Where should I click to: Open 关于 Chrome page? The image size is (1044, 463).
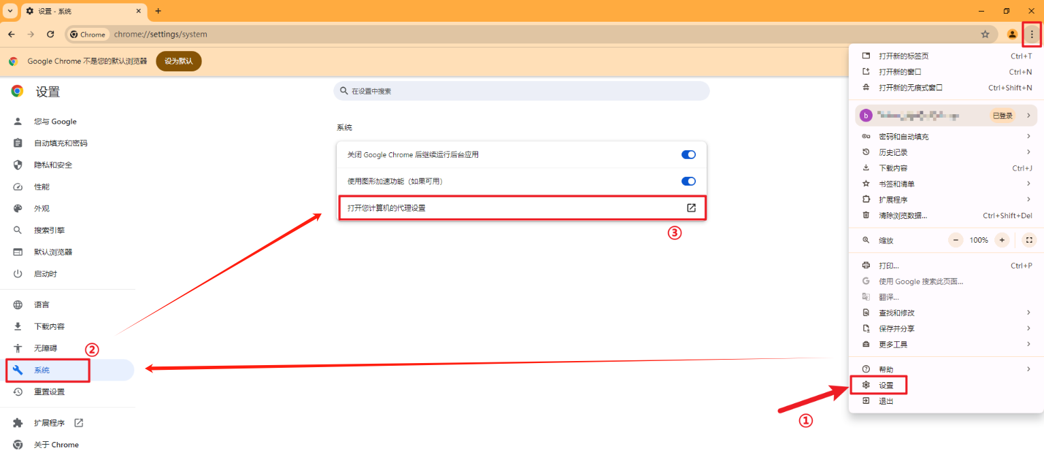click(x=68, y=445)
